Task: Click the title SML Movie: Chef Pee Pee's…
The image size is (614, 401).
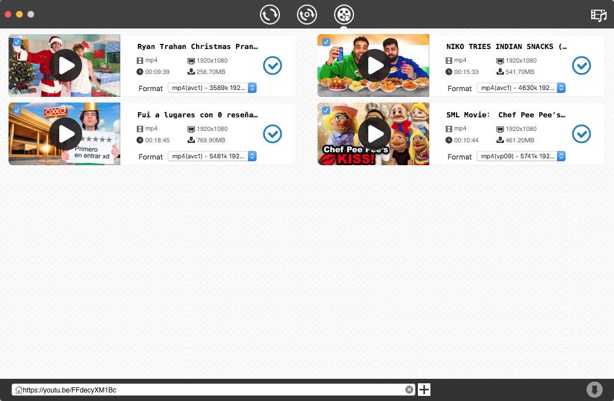Action: (x=506, y=115)
